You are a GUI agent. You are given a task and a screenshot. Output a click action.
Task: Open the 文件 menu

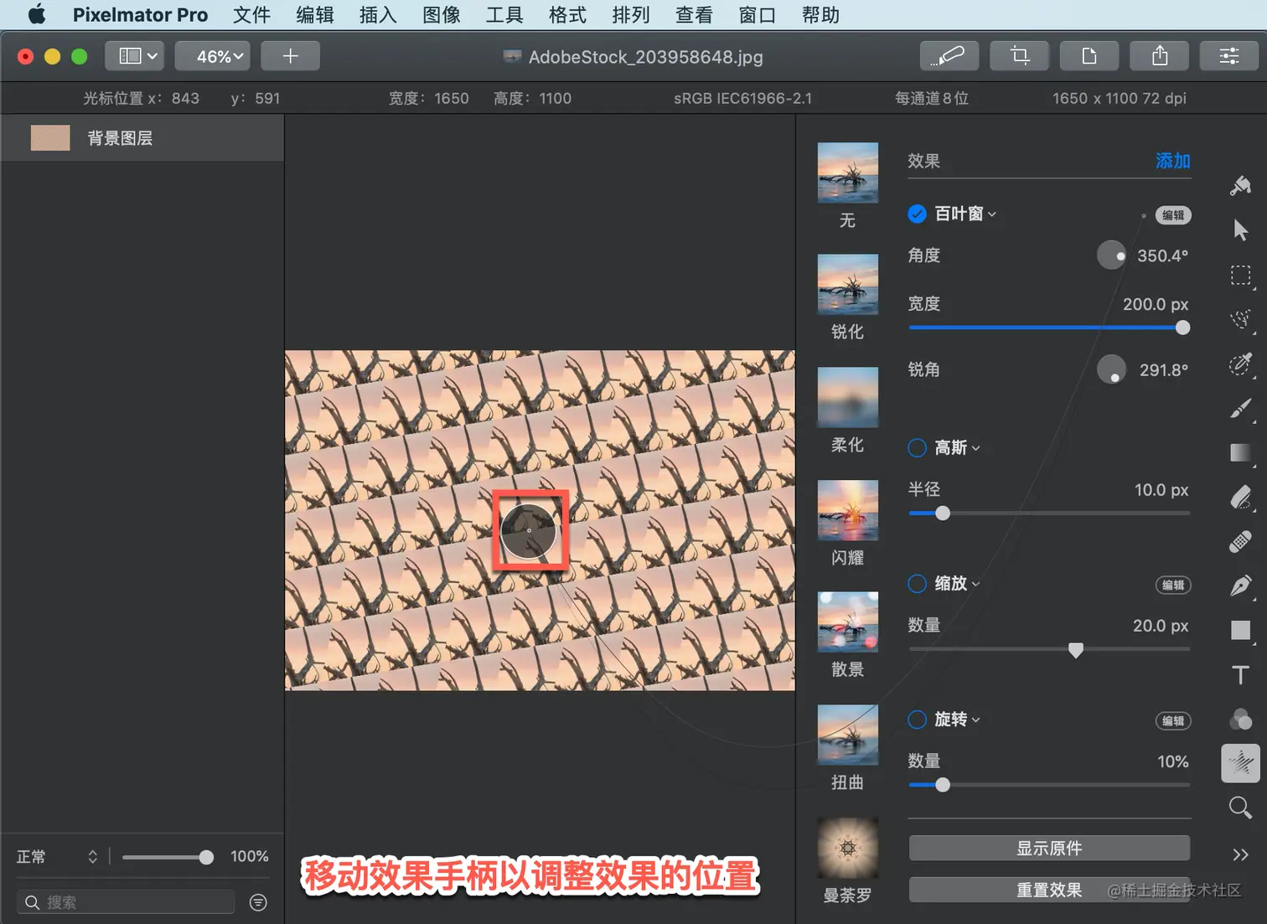pos(251,14)
